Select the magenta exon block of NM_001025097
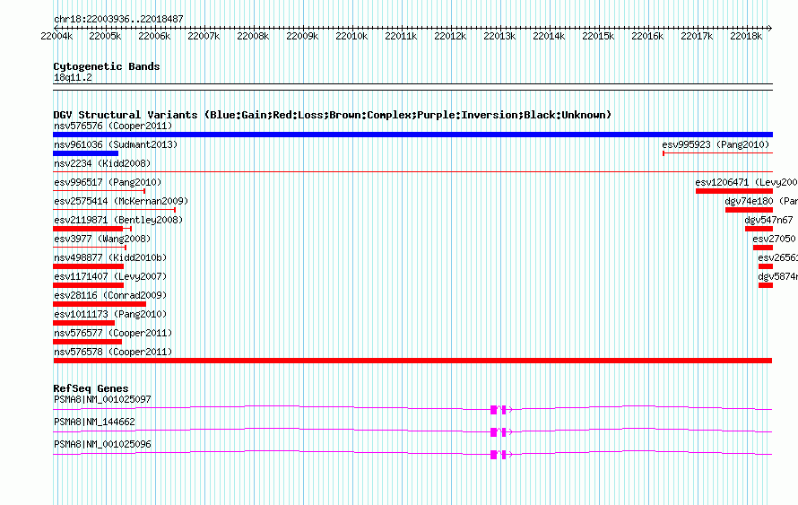 click(x=493, y=410)
